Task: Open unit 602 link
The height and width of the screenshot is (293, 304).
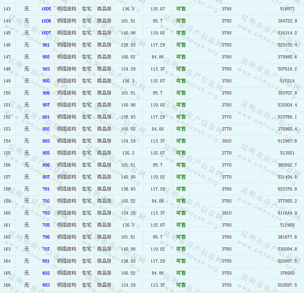Action: click(x=46, y=273)
